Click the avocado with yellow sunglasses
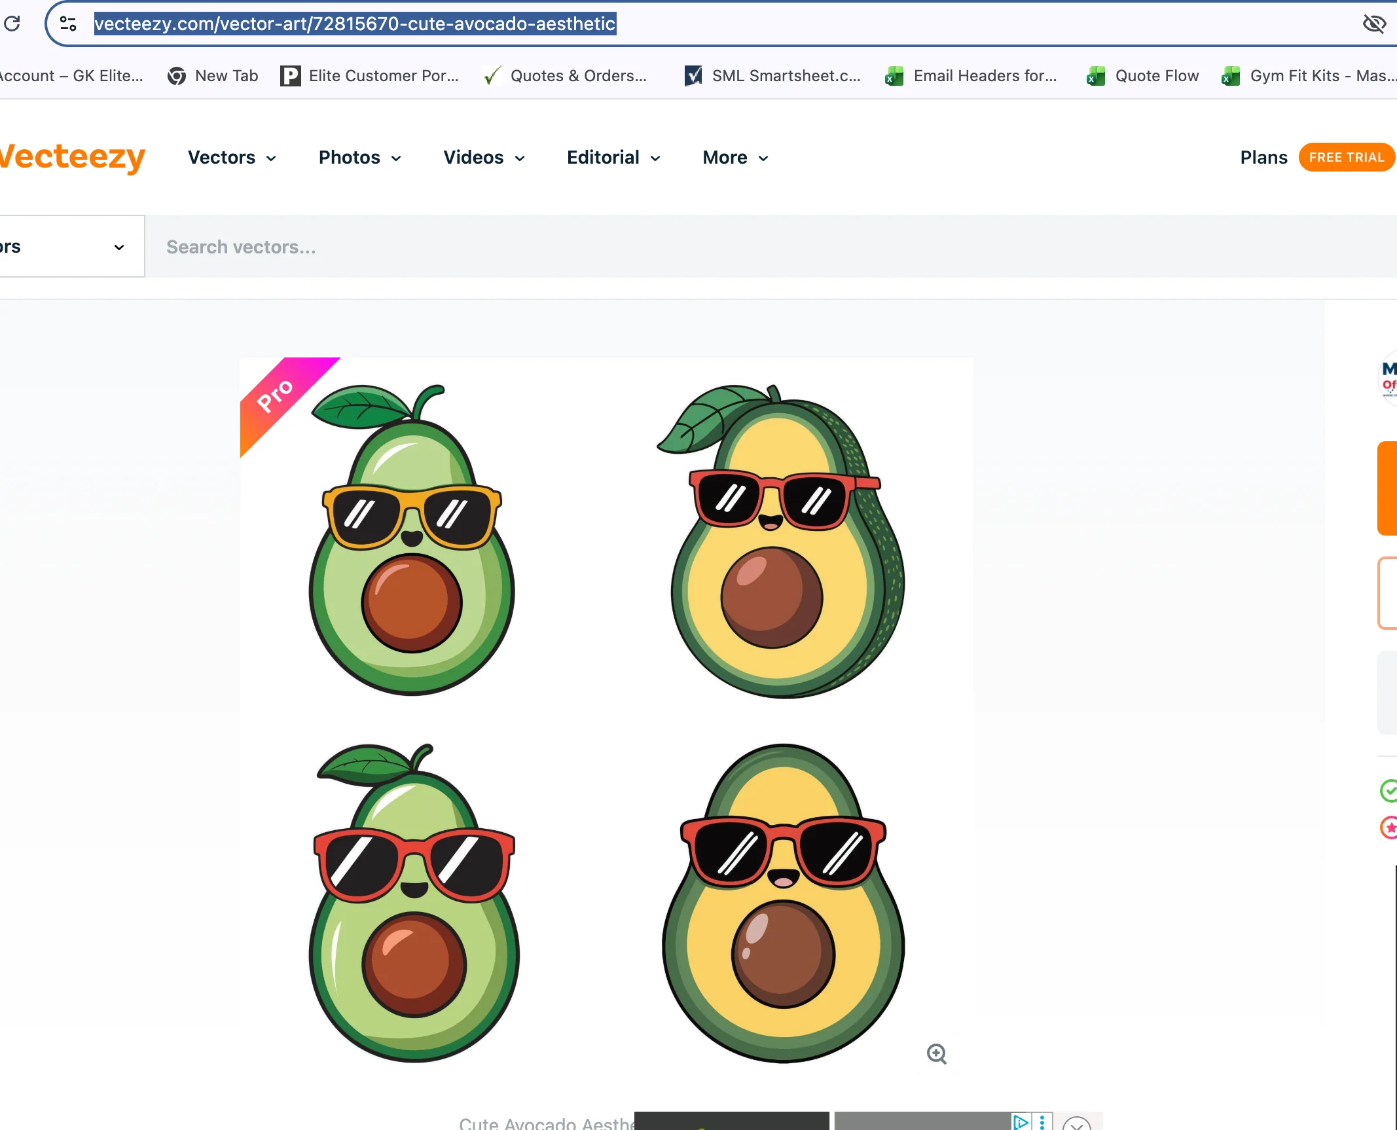The height and width of the screenshot is (1130, 1397). point(412,540)
